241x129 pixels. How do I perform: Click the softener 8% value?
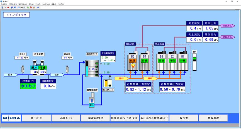34,72
